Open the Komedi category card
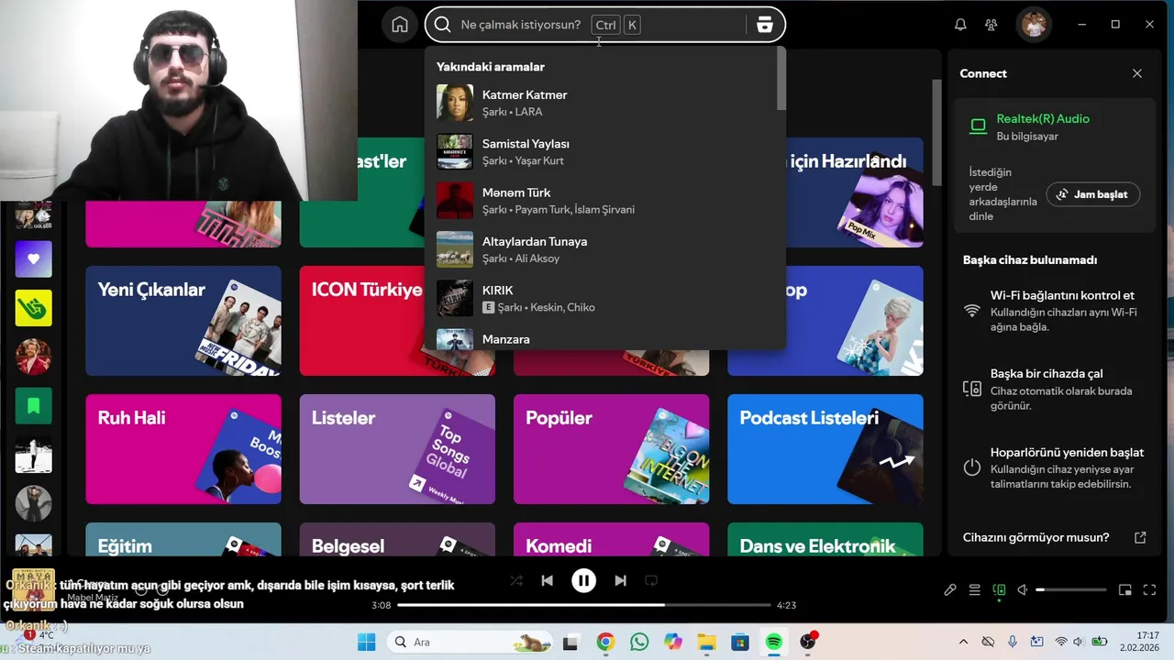The image size is (1174, 660). pyautogui.click(x=611, y=539)
